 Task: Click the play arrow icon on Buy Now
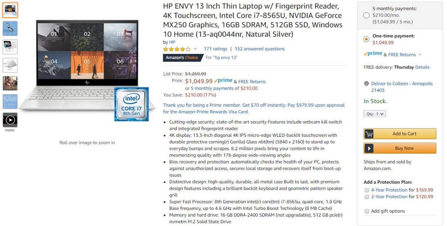369,148
